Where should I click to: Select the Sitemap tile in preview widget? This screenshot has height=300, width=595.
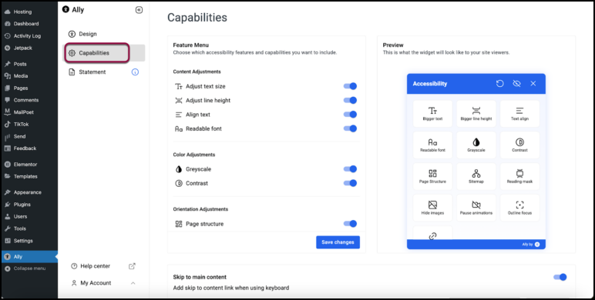476,176
